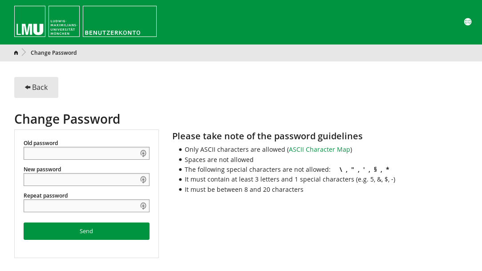Select Change Password in the breadcrumb trail

[53, 53]
